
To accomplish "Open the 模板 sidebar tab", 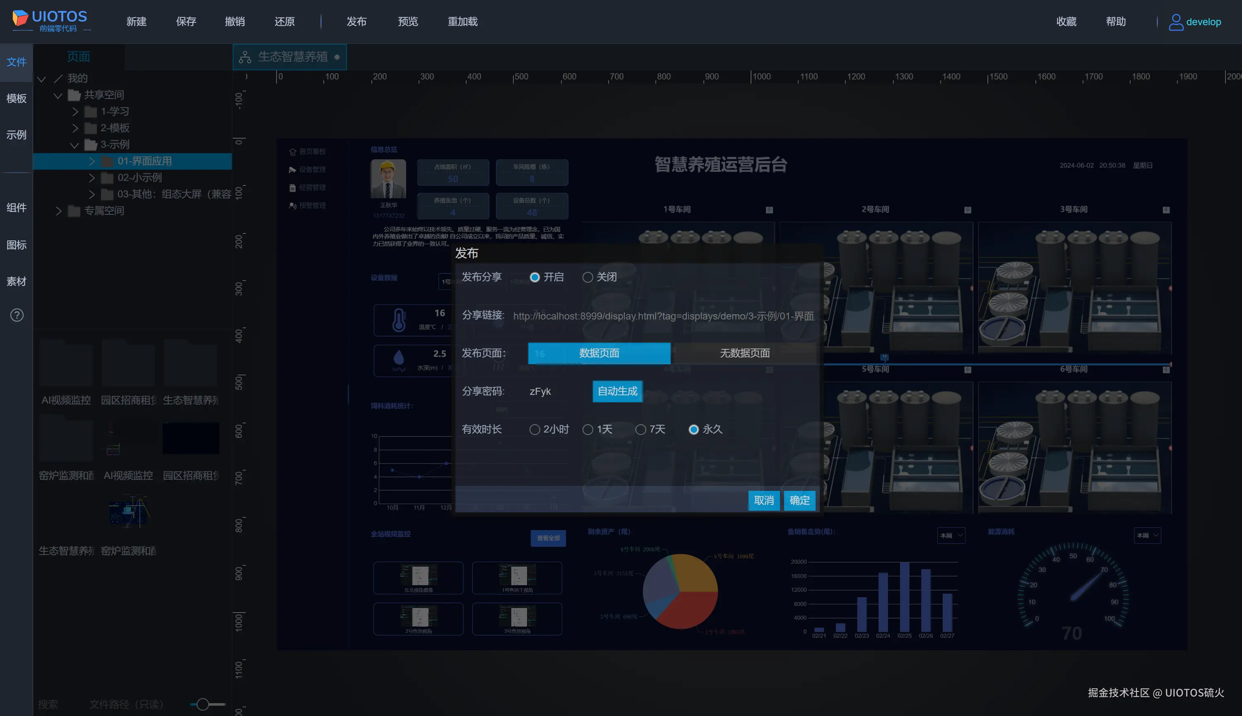I will (x=16, y=99).
